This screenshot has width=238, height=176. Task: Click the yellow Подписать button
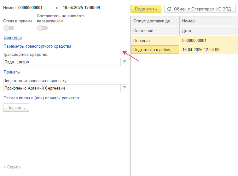146,9
